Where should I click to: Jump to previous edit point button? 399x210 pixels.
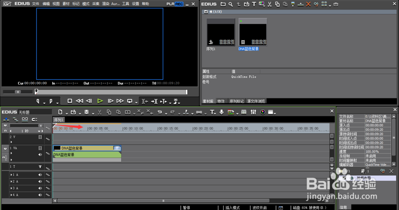tap(145, 101)
